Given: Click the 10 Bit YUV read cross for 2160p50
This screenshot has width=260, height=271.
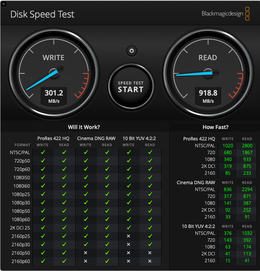Looking at the screenshot, I should [150, 253].
